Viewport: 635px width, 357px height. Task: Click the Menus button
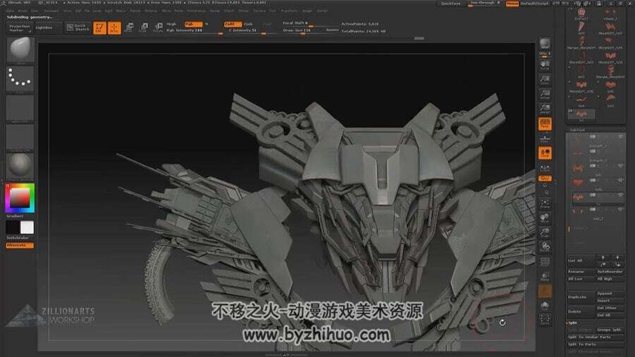click(x=512, y=4)
